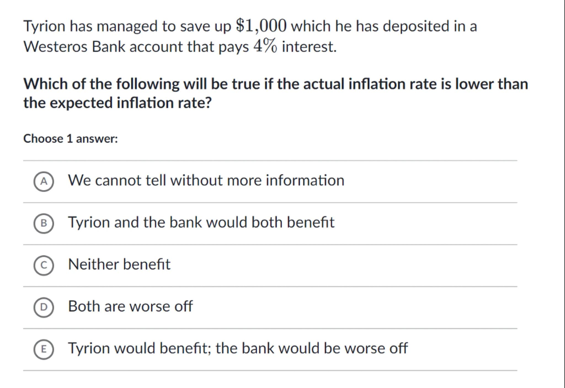Mark the circle labeled E

pos(44,349)
